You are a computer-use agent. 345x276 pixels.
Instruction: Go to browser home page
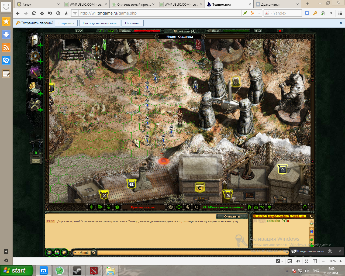tap(42, 13)
